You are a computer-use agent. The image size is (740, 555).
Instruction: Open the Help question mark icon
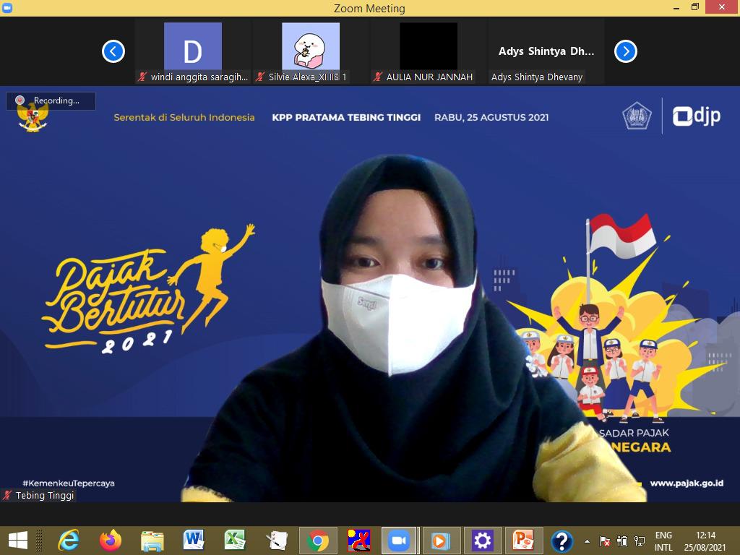[562, 540]
